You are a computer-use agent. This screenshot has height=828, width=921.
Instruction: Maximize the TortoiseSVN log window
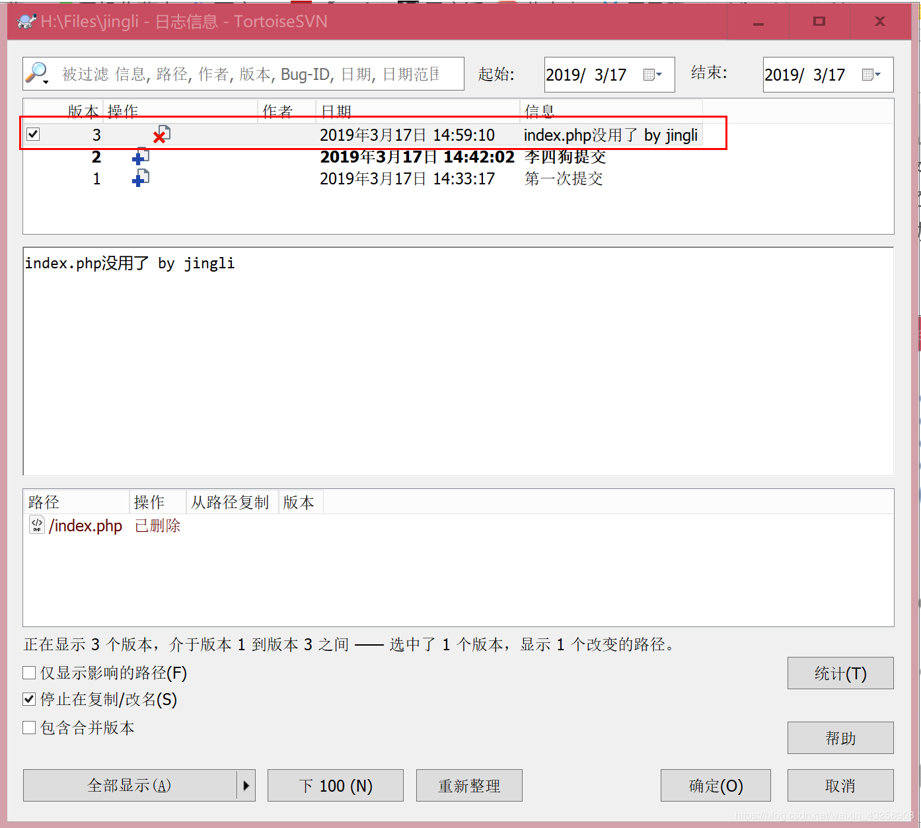pyautogui.click(x=819, y=22)
